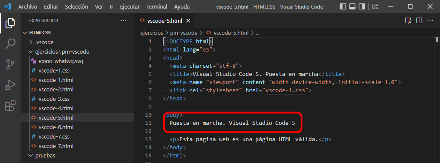
Task: Open vscode-6.html in explorer
Action: [77, 127]
